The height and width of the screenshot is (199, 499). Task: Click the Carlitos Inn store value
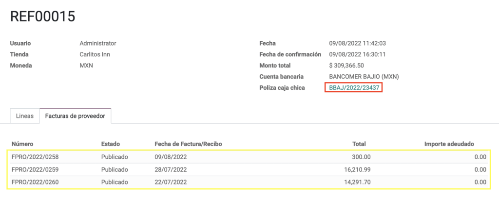(x=95, y=54)
